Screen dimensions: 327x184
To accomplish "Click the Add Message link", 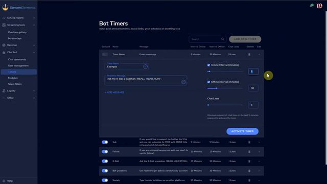I will tap(114, 92).
